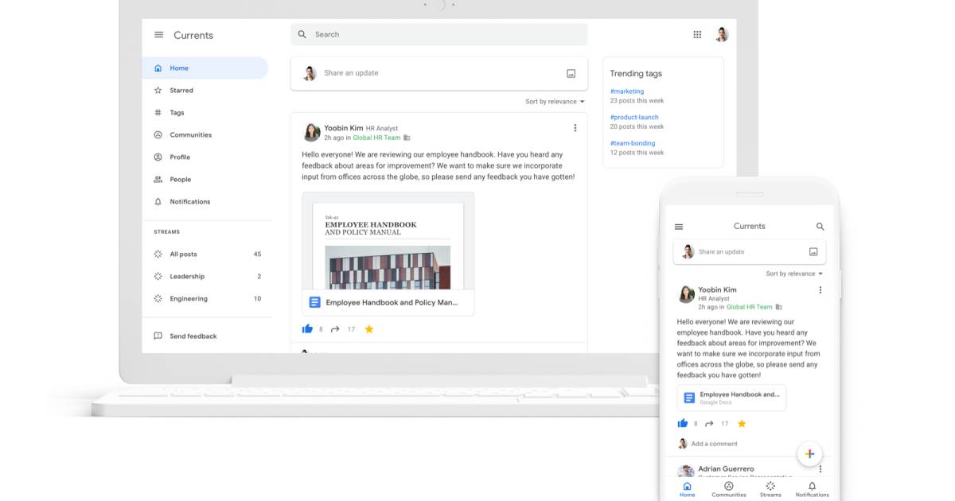The width and height of the screenshot is (955, 501).
Task: Open Notifications from the mobile bottom bar
Action: (812, 488)
